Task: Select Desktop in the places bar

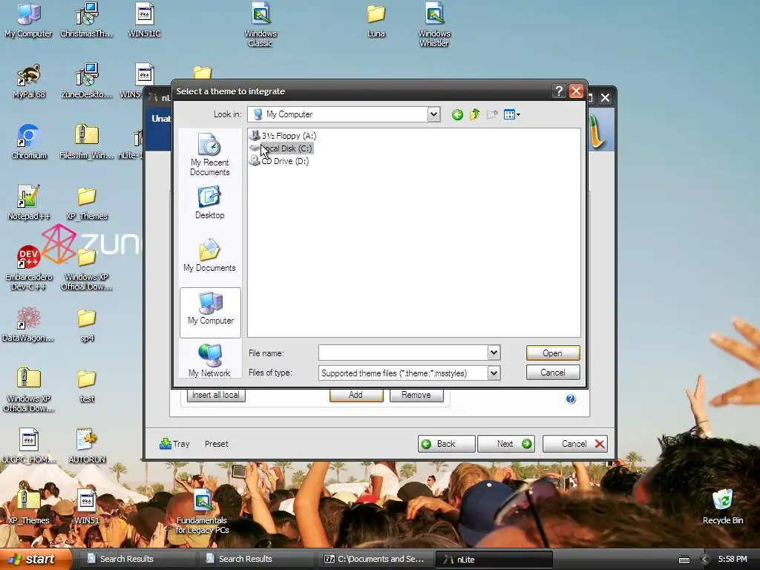Action: click(210, 203)
